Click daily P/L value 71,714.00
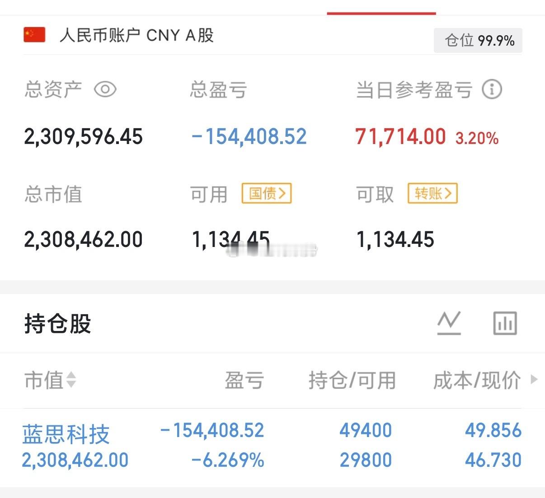Viewport: 545px width, 498px height. (x=400, y=136)
